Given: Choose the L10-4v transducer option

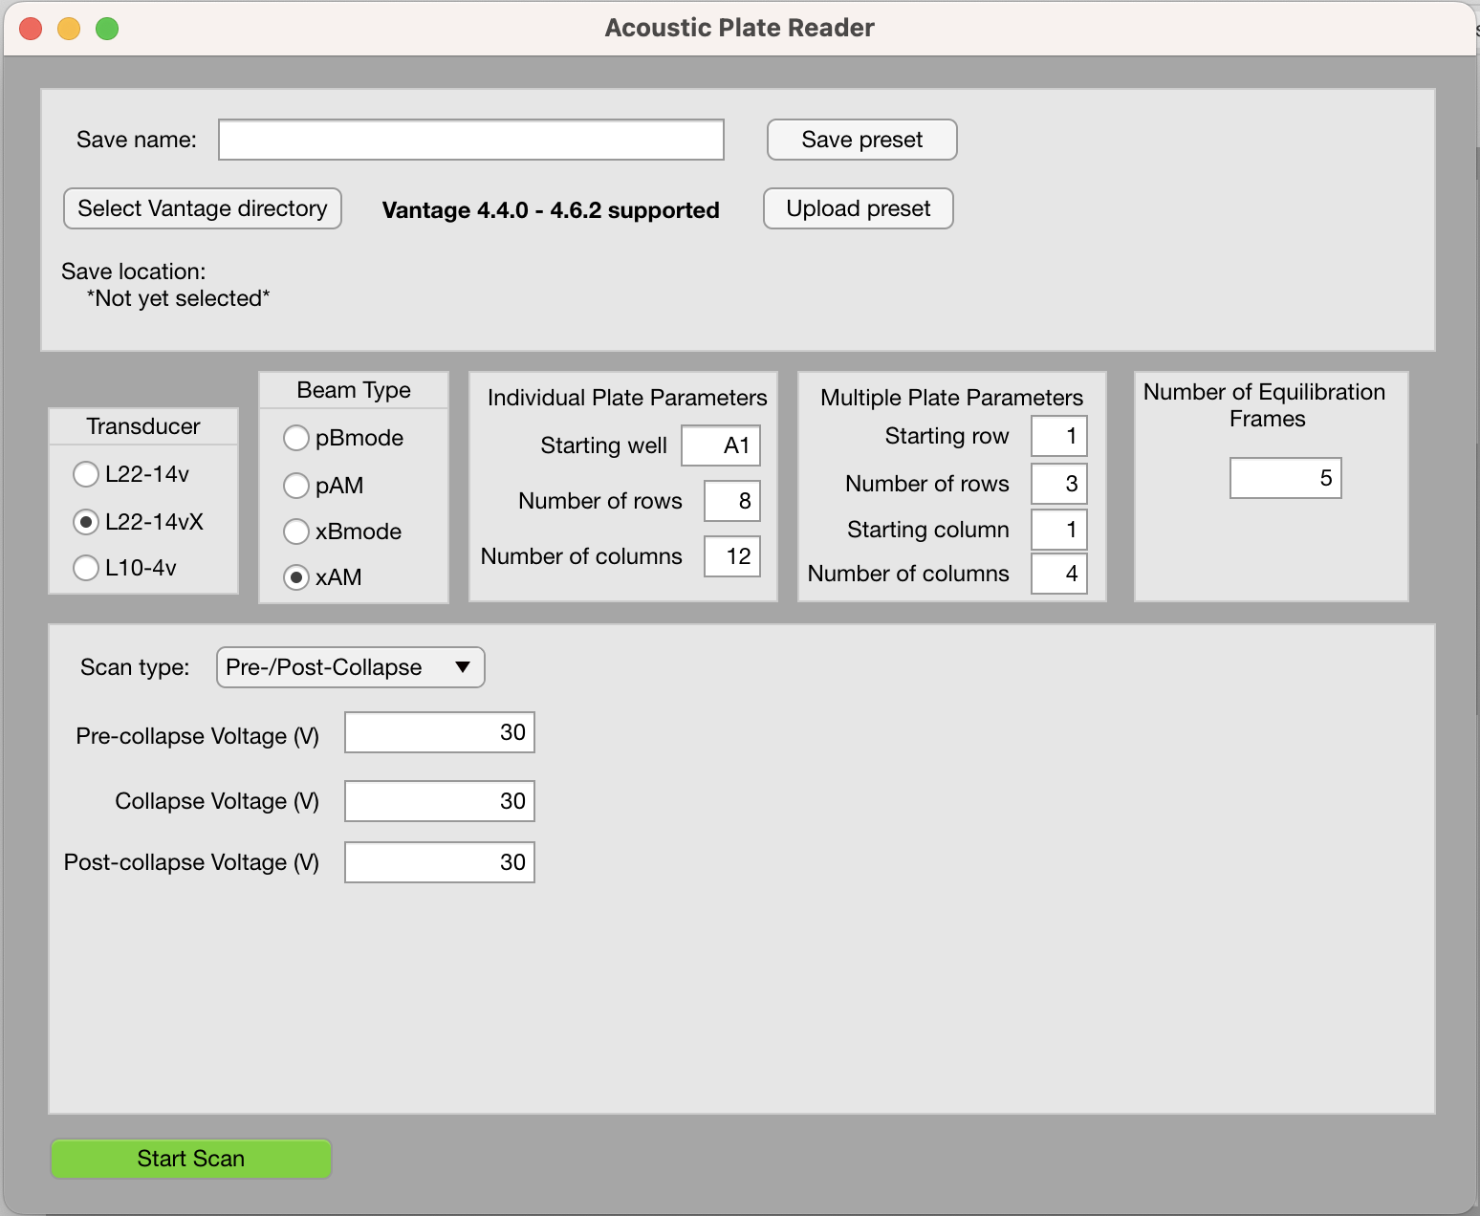Looking at the screenshot, I should [86, 568].
